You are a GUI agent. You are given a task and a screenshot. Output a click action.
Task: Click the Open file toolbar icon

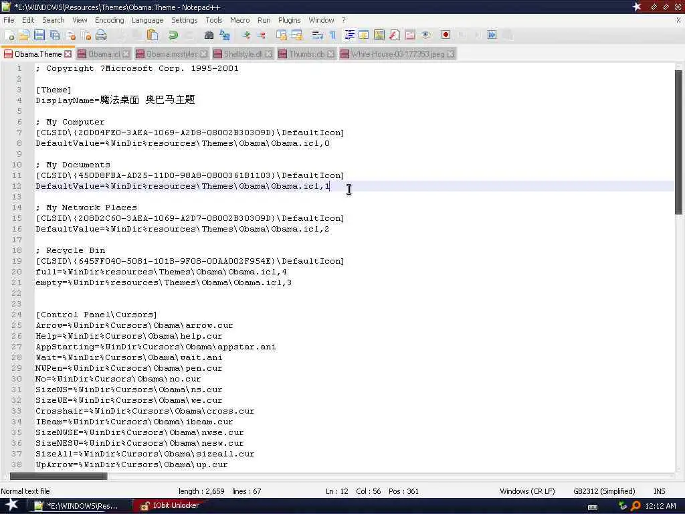[24, 35]
